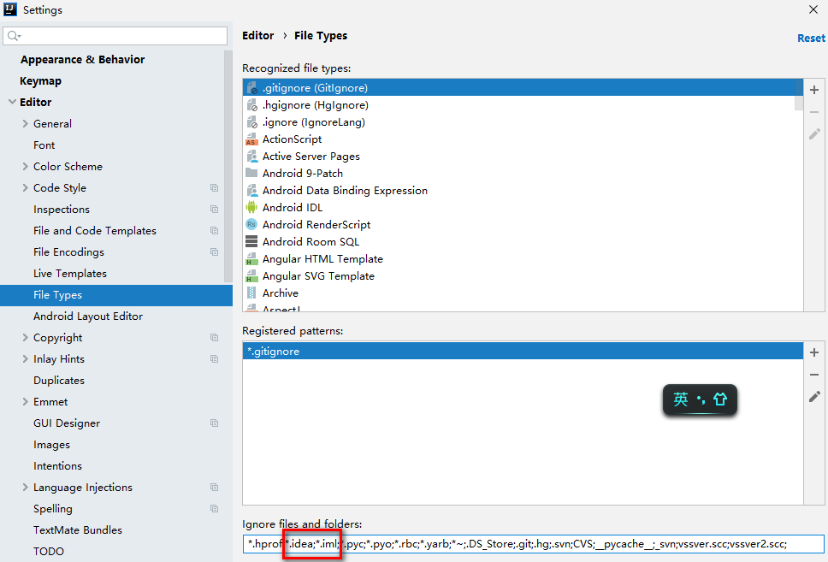The width and height of the screenshot is (828, 562).
Task: Open TextMate Bundles settings
Action: (x=78, y=530)
